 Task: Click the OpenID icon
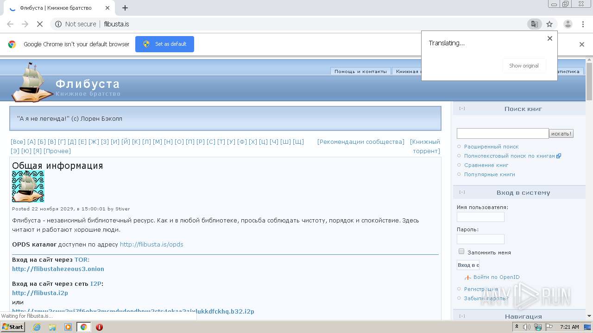(x=468, y=277)
